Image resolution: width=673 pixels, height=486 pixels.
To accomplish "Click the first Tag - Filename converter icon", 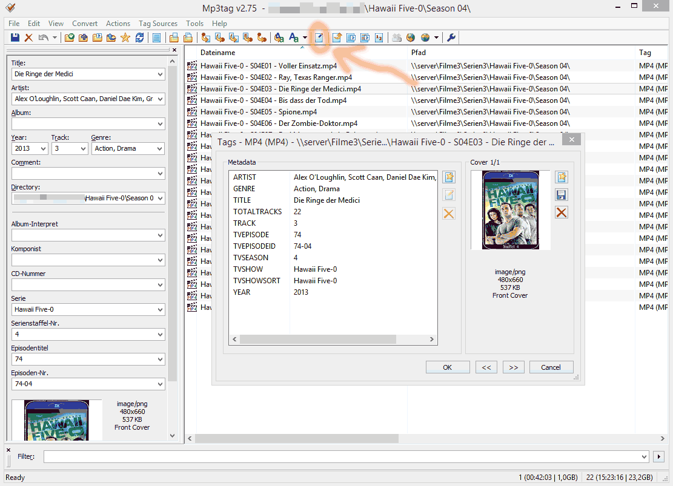I will 206,38.
